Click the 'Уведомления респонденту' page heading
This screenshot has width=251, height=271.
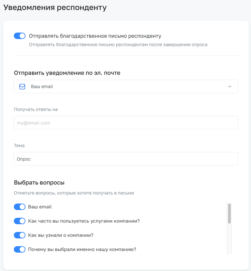55,7
